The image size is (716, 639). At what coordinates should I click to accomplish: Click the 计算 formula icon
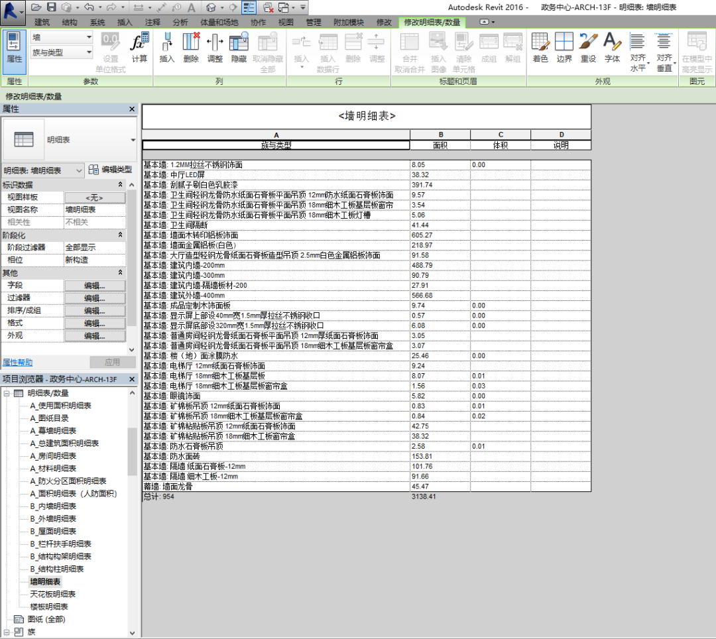139,48
